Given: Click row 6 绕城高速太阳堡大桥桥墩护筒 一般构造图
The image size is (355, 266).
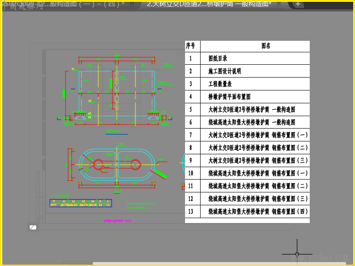Looking at the screenshot, I should coord(247,122).
